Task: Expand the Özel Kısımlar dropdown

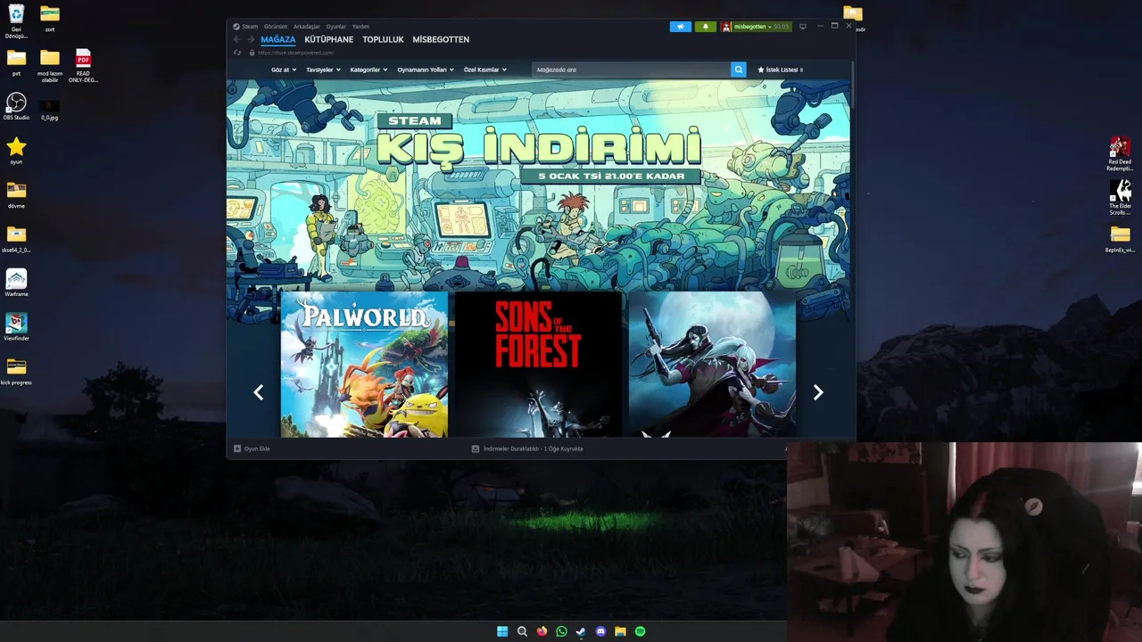Action: point(484,70)
